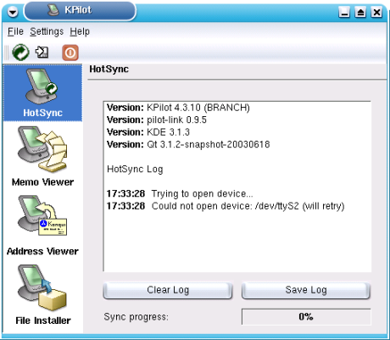Click the Save Log button
The width and height of the screenshot is (390, 340).
pos(306,290)
